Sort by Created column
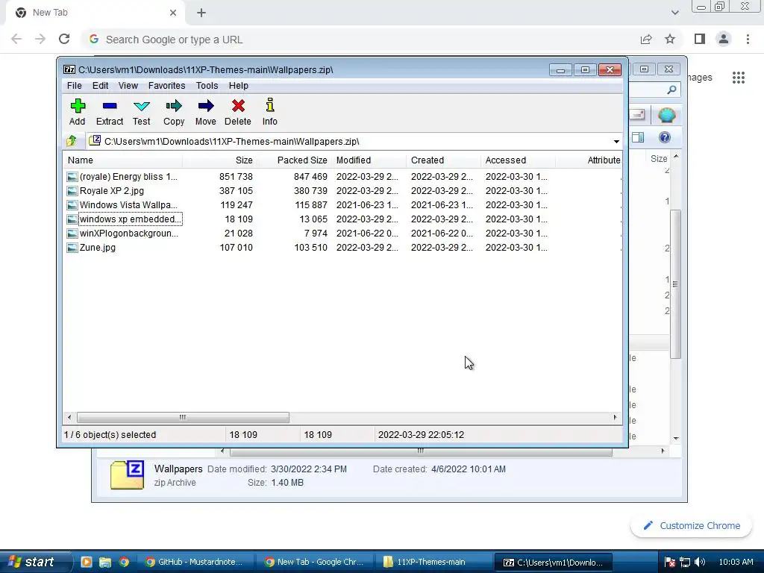The width and height of the screenshot is (764, 573). click(443, 160)
